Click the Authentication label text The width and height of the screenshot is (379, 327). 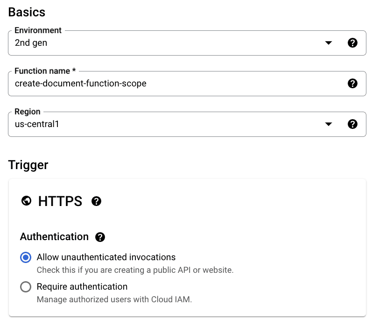(x=54, y=237)
